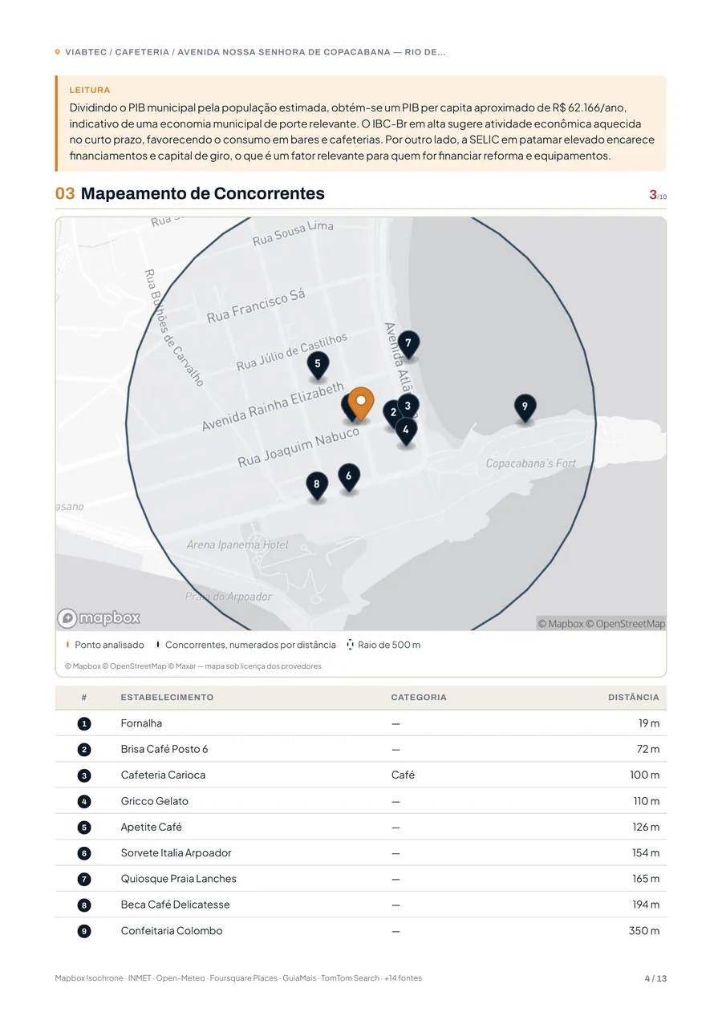The image size is (722, 1020).
Task: Select competitor marker 3 on map
Action: click(408, 407)
